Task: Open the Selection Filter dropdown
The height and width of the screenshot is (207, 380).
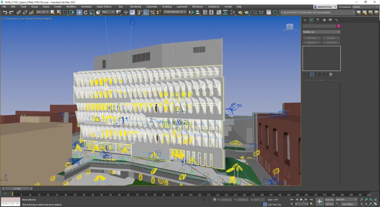Action: [42, 12]
